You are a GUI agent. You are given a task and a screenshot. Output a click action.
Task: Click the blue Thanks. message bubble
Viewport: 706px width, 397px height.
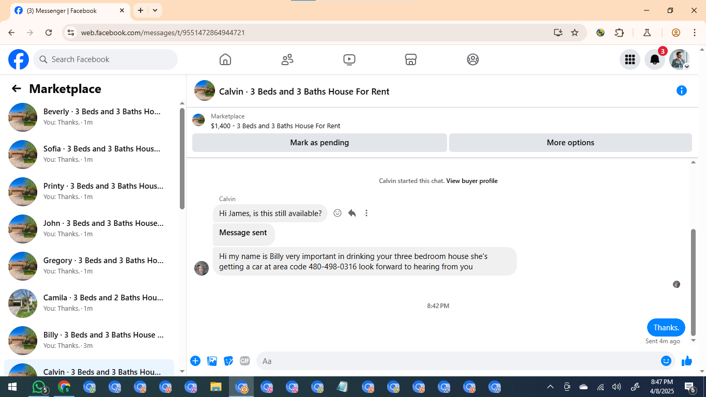tap(666, 328)
